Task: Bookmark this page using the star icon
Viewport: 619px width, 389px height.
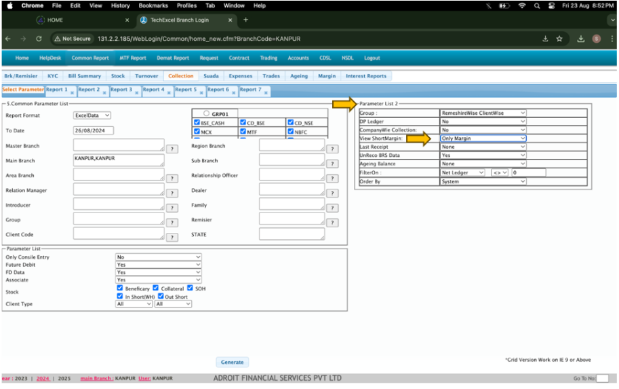Action: point(559,39)
